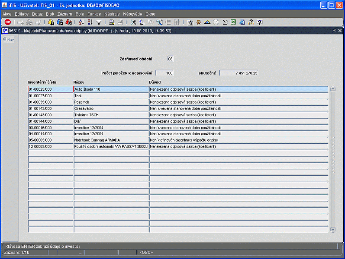The height and width of the screenshot is (259, 345).
Task: Click the magnifier search icon
Action: pos(159,22)
